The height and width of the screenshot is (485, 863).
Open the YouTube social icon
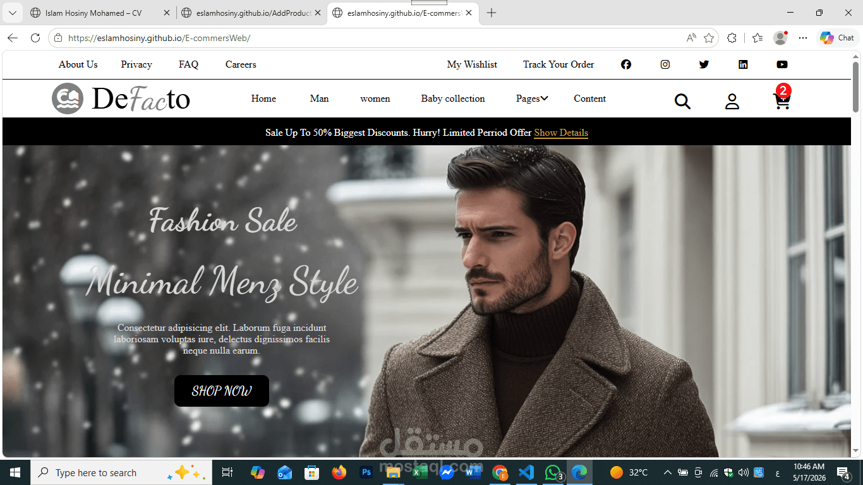(782, 64)
